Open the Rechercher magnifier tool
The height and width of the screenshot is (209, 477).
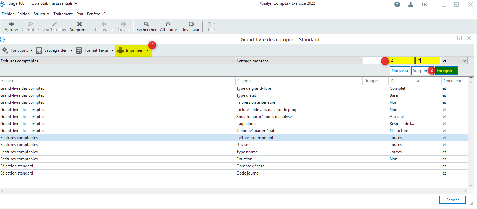[x=146, y=24]
